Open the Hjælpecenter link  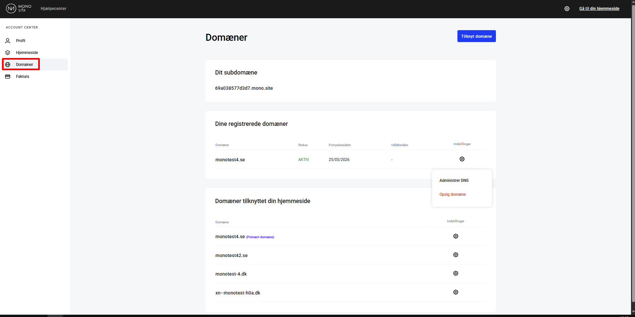[x=53, y=9]
